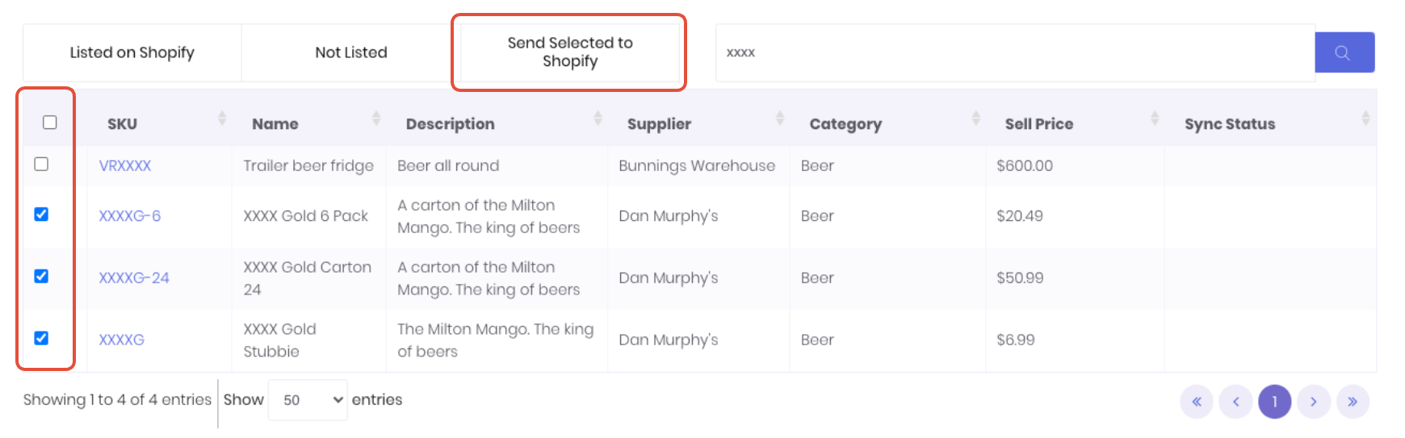Check the VRXXXX row checkbox
The width and height of the screenshot is (1405, 438).
point(41,164)
